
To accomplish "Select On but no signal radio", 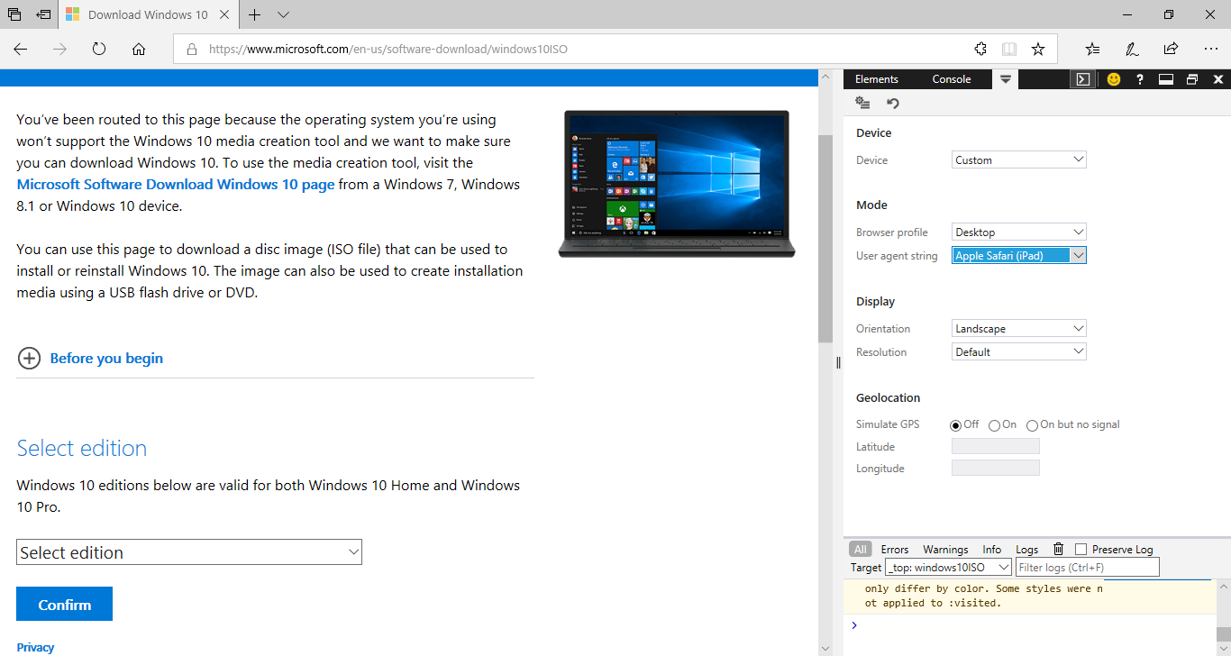I will (1032, 425).
